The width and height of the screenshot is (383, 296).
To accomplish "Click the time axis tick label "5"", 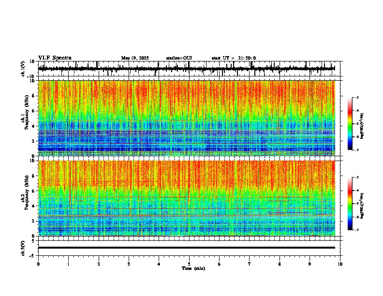I will pos(189,264).
